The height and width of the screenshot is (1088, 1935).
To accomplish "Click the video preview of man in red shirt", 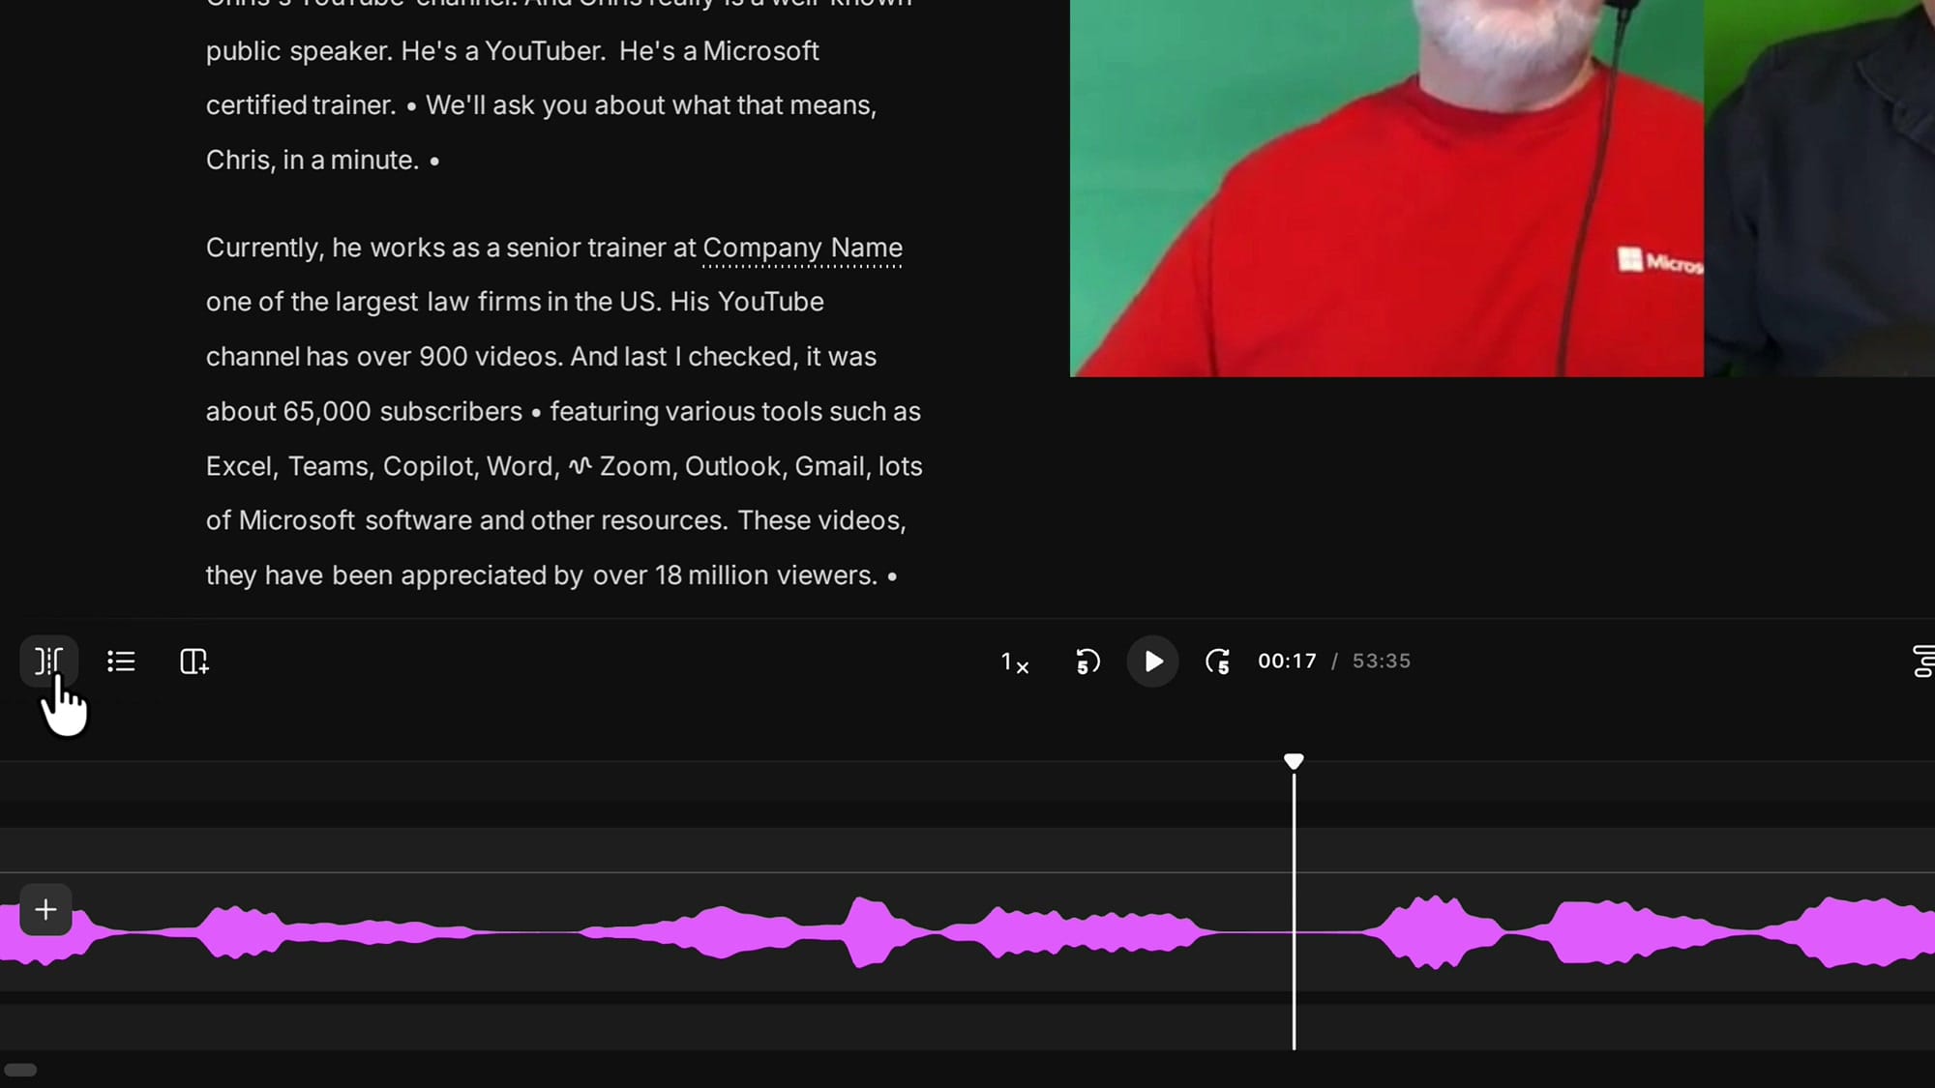I will 1386,189.
